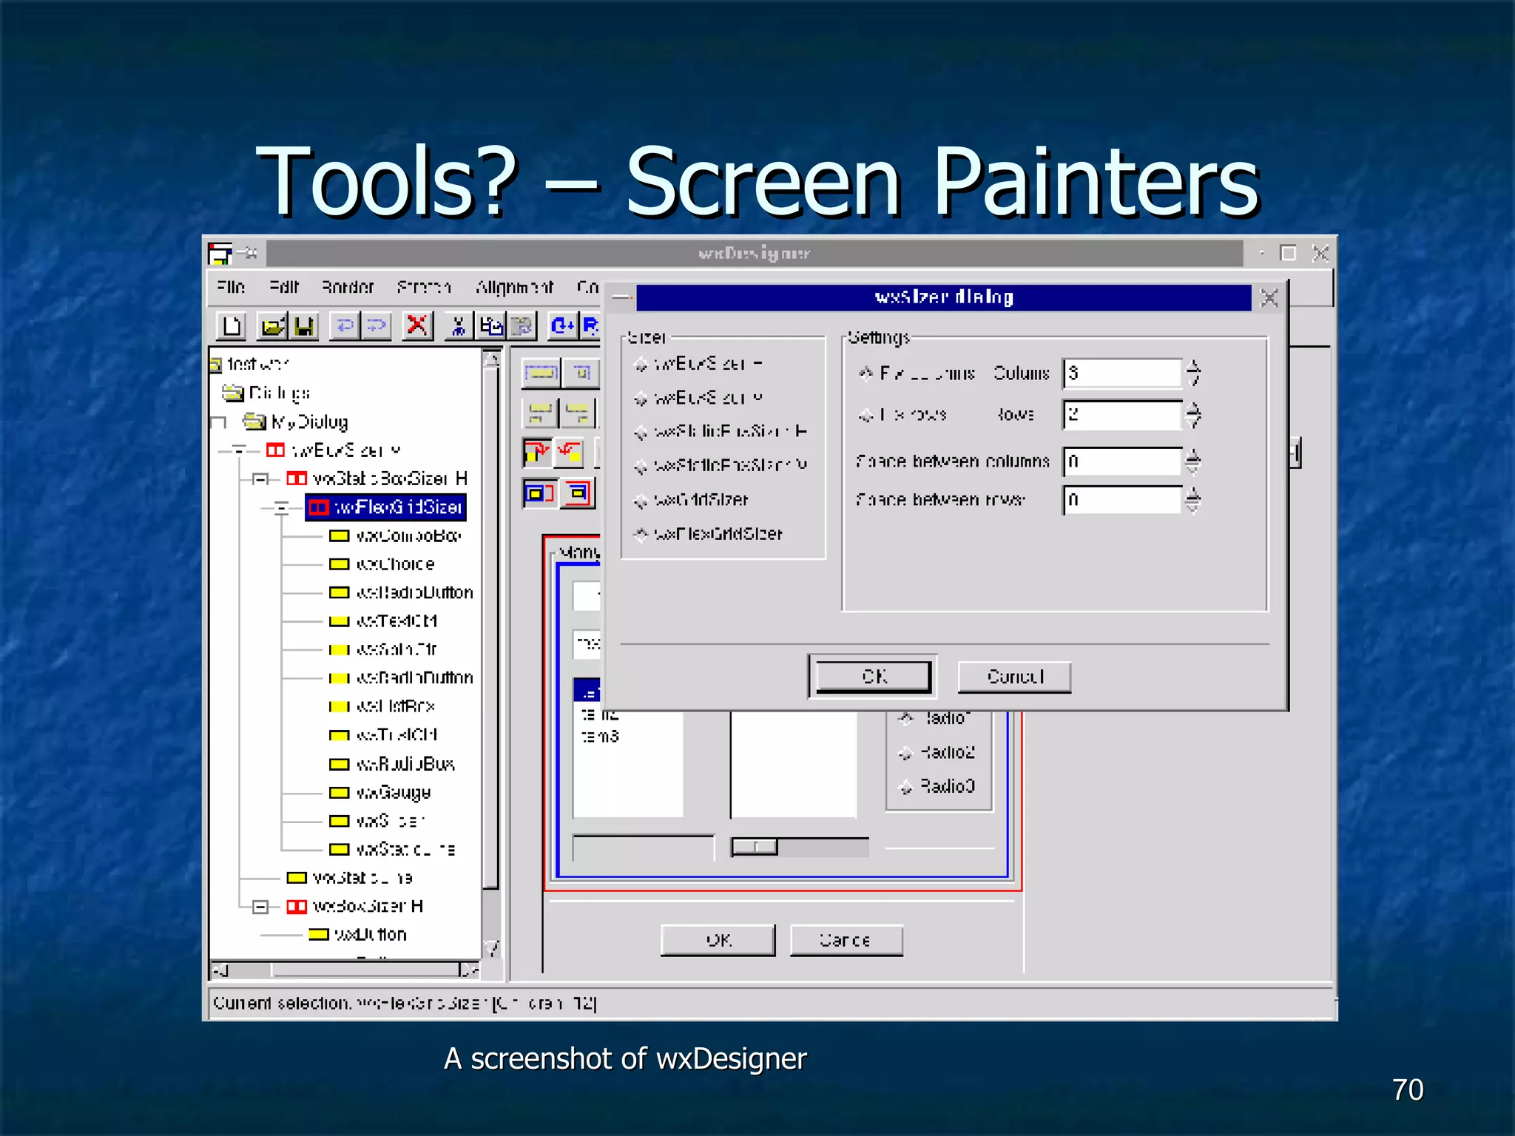Click Cancel button in the designed dialog preview
The image size is (1515, 1136).
click(846, 940)
